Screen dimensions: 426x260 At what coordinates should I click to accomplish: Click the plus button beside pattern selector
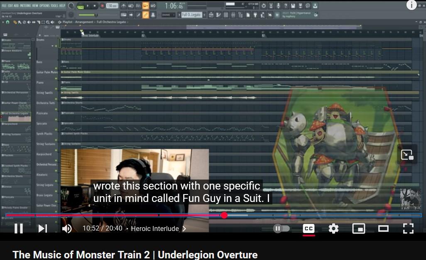pos(204,15)
